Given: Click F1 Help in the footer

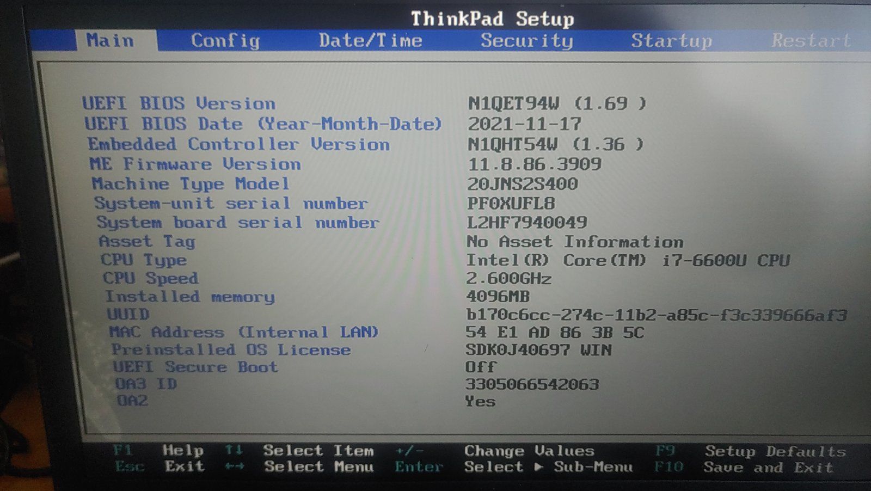Looking at the screenshot, I should coord(158,451).
